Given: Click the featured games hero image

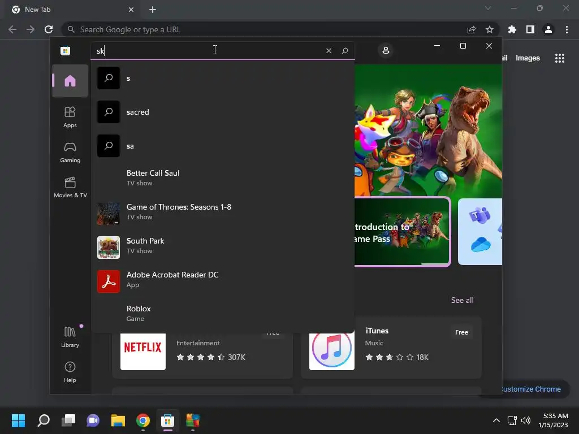Looking at the screenshot, I should point(428,131).
